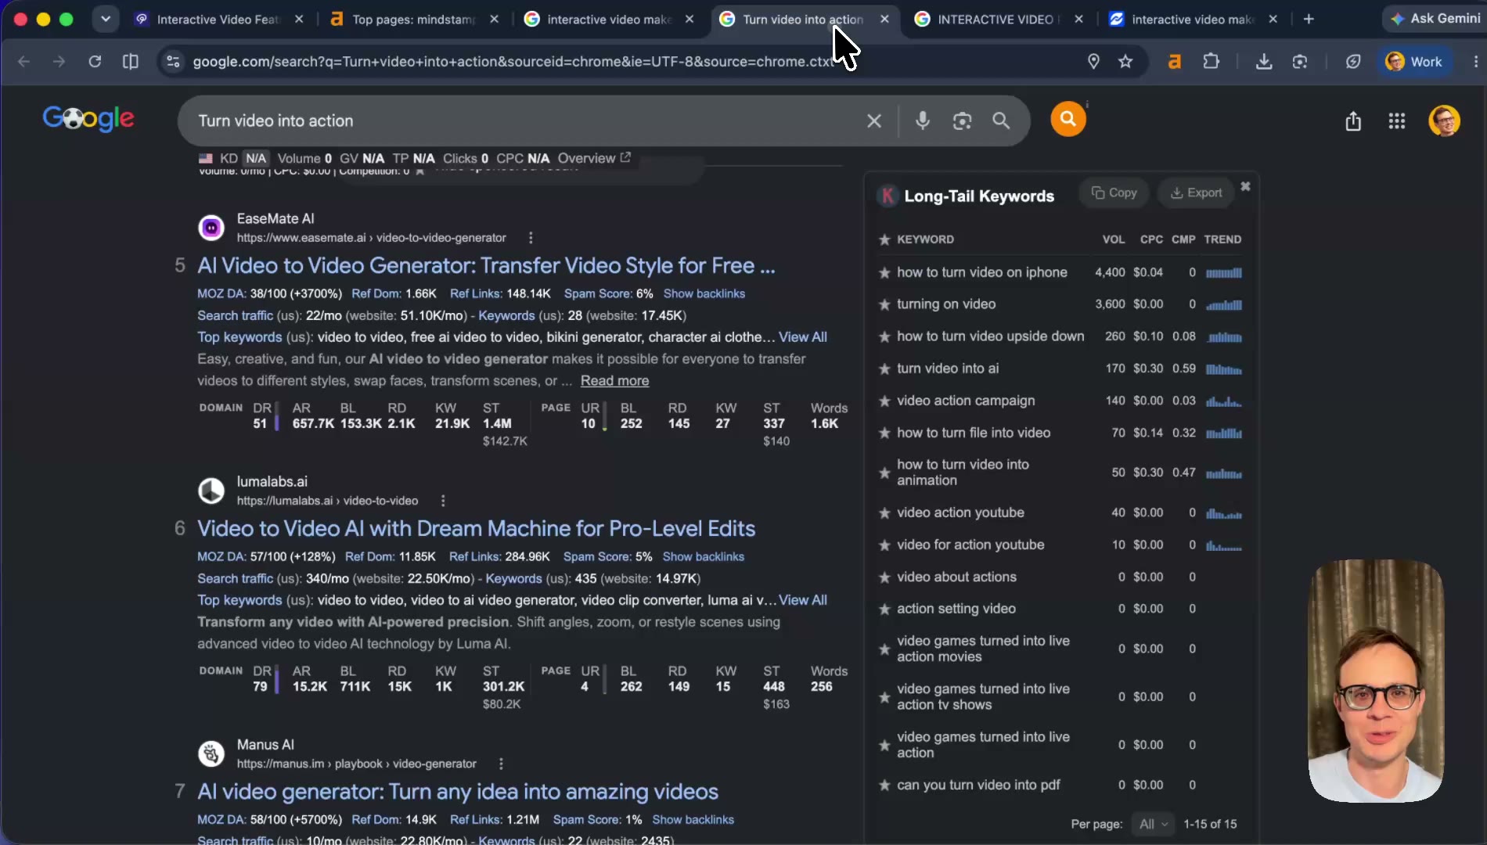The image size is (1487, 845).
Task: Open the side panel icon in the toolbar
Action: [131, 61]
